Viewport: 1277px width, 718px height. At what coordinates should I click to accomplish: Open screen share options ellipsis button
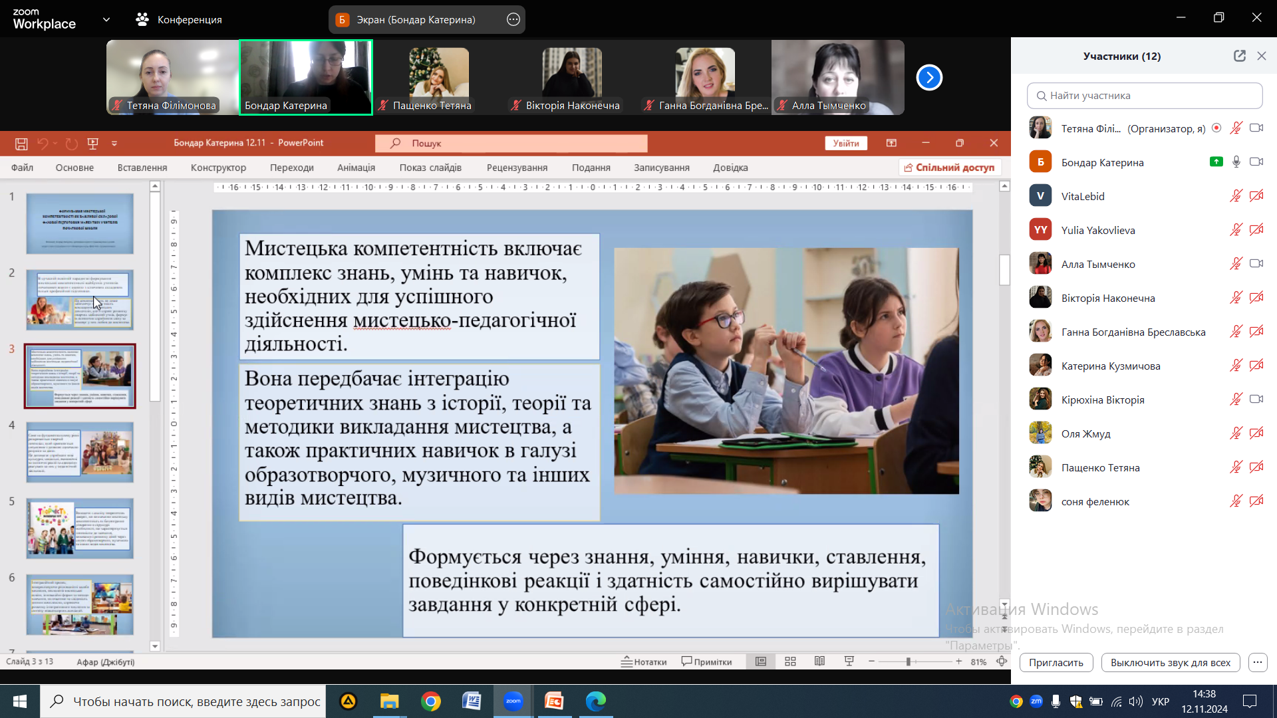pos(513,20)
